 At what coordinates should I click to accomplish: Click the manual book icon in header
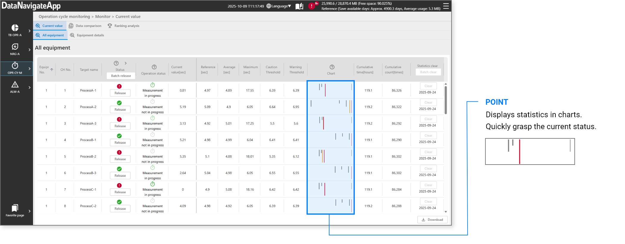[299, 6]
